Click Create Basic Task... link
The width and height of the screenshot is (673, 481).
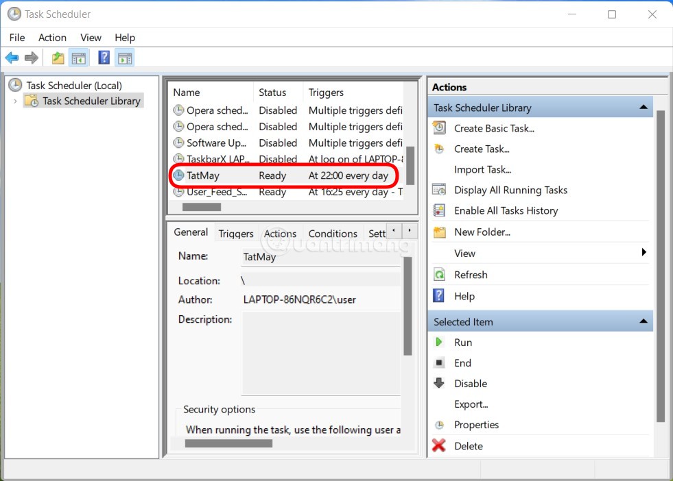click(x=494, y=128)
